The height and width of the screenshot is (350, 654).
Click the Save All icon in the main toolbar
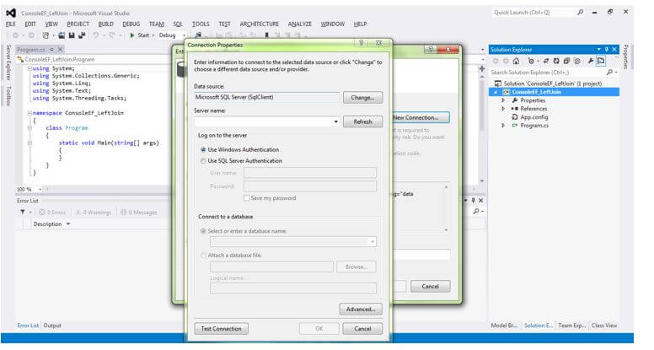(82, 35)
